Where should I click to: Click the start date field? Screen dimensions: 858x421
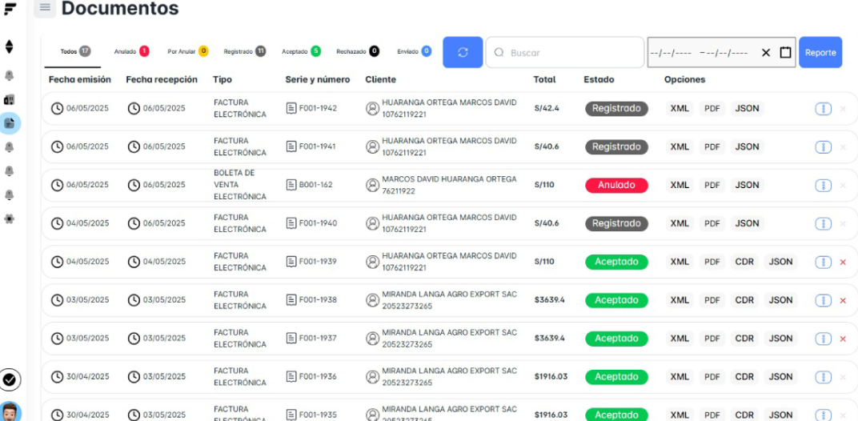pos(671,53)
